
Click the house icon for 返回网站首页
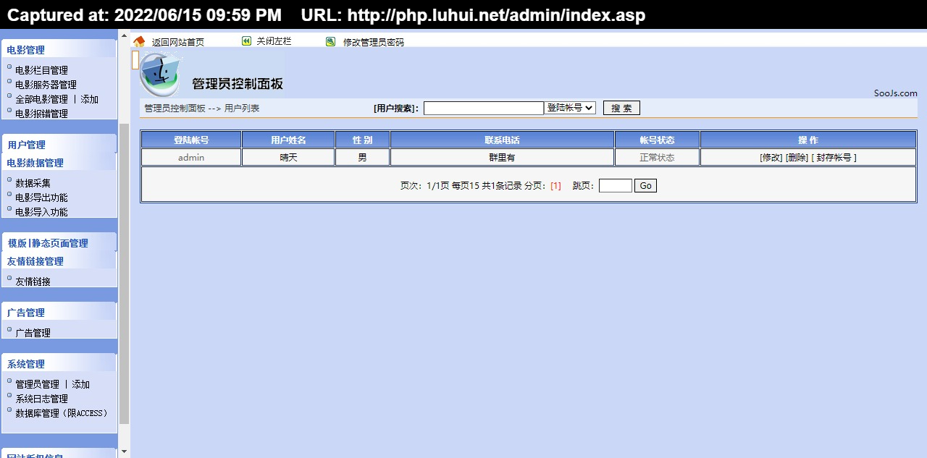click(x=139, y=42)
